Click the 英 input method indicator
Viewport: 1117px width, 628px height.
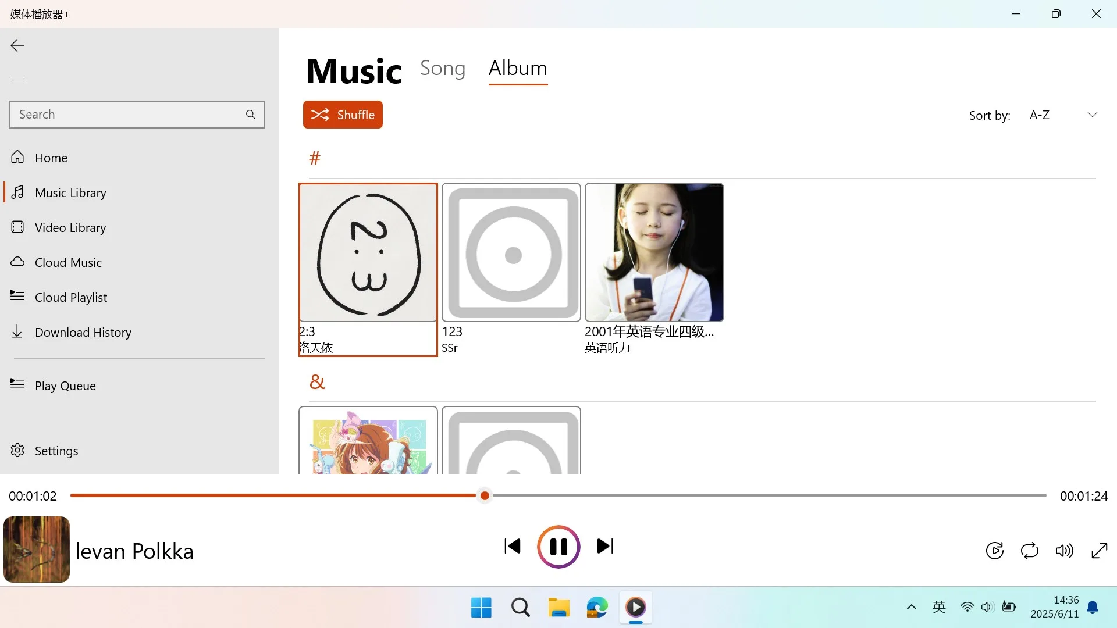point(939,608)
